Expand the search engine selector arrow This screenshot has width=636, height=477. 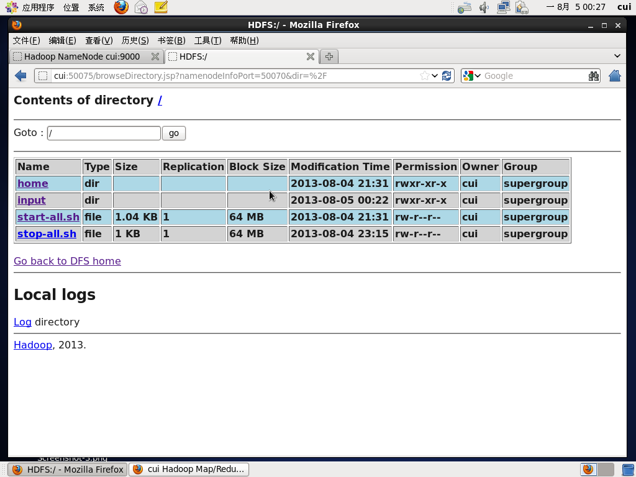478,76
